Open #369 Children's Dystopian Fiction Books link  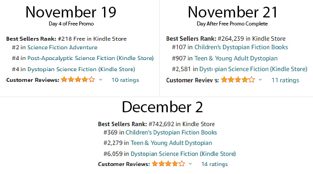pos(171,132)
